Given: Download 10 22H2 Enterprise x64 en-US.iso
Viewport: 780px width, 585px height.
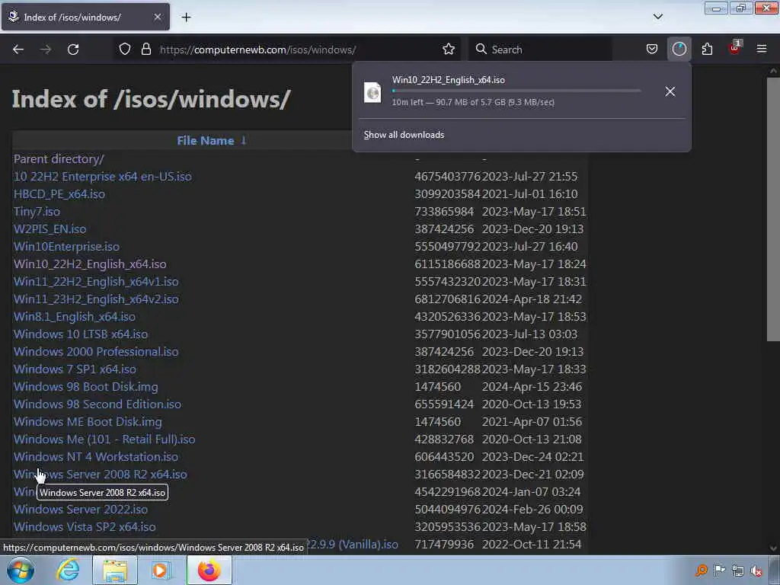Looking at the screenshot, I should pyautogui.click(x=103, y=177).
